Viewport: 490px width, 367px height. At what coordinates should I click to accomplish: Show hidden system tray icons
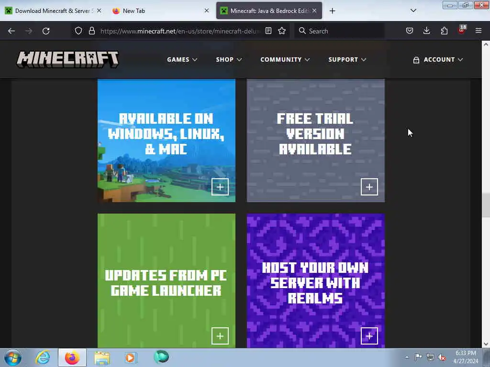tap(407, 357)
